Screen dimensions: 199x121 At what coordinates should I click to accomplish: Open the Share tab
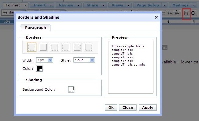pos(92,5)
